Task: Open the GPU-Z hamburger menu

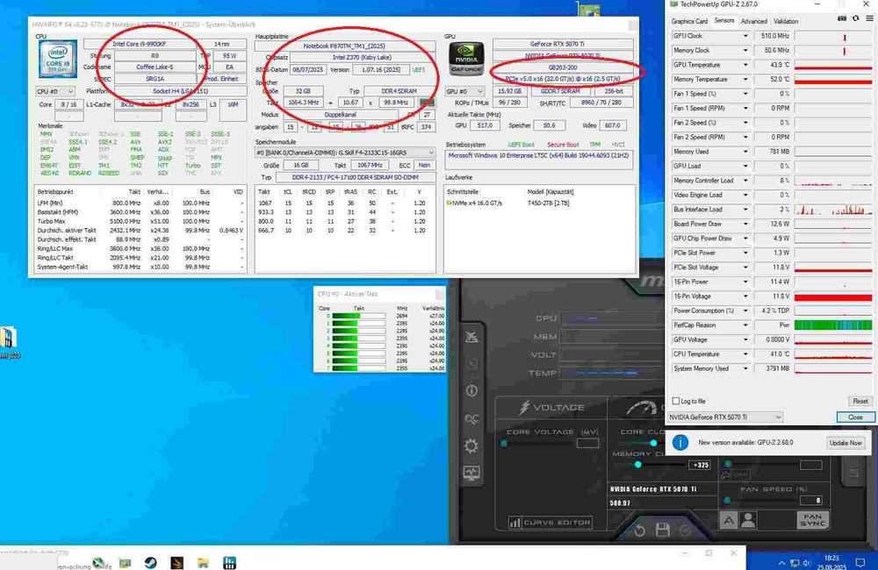Action: pos(869,19)
